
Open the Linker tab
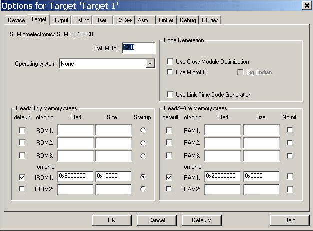point(166,20)
